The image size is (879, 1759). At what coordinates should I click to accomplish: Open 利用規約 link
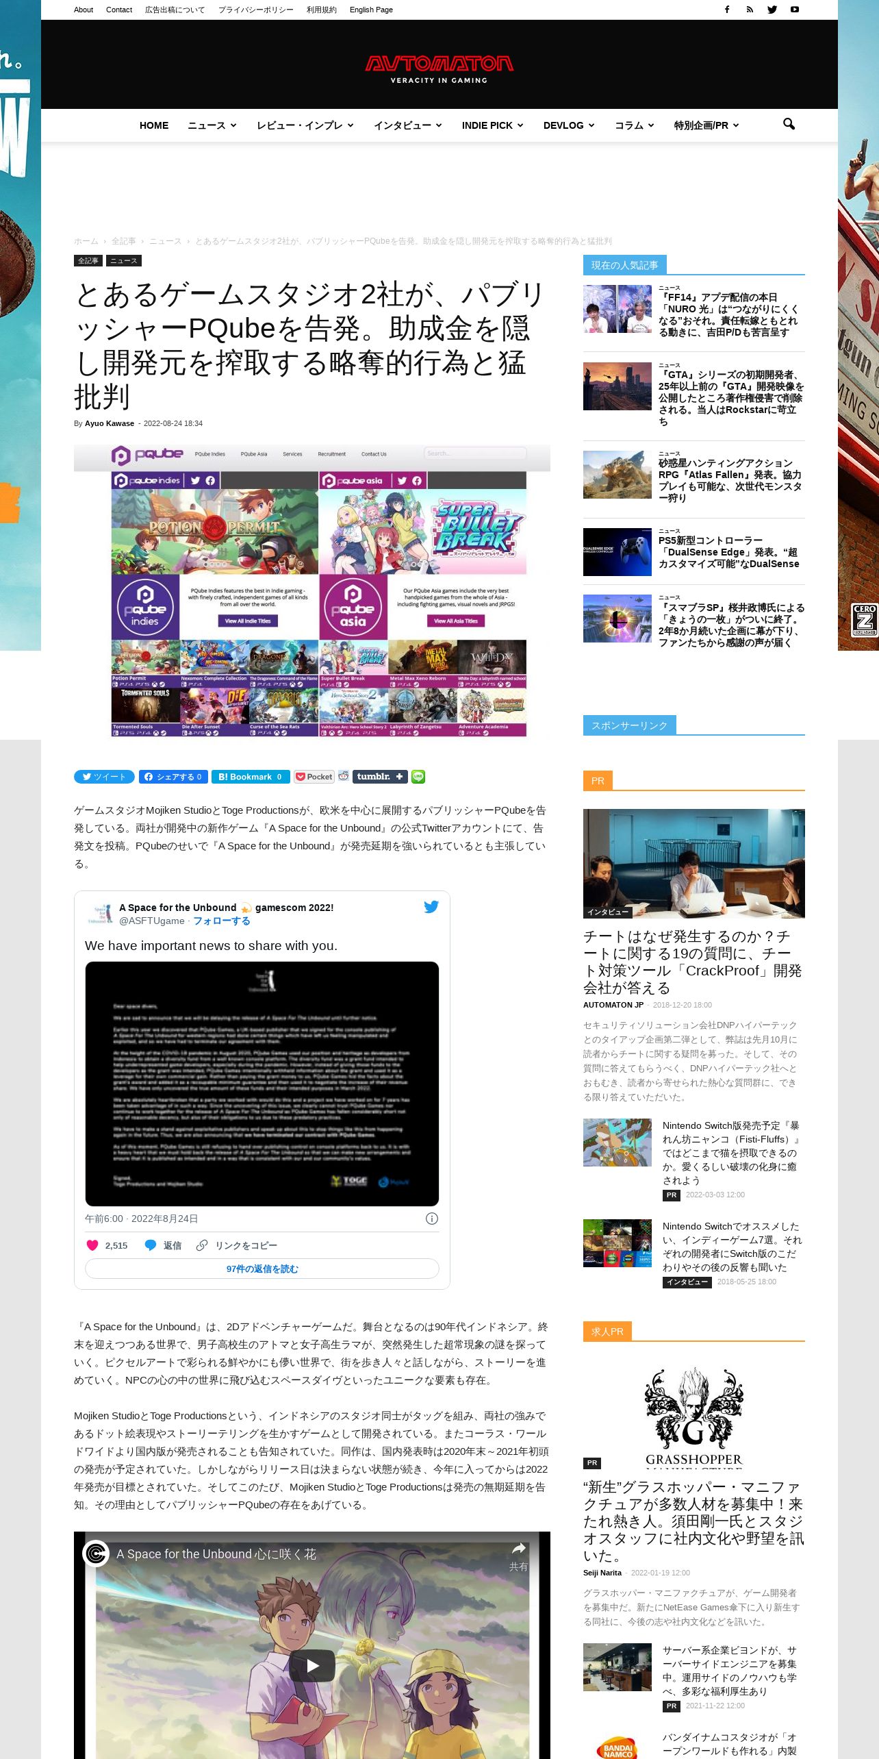pos(322,10)
